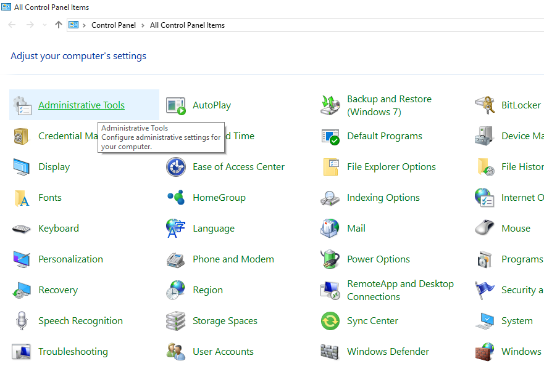Open the Power Options battery icon

coord(330,259)
